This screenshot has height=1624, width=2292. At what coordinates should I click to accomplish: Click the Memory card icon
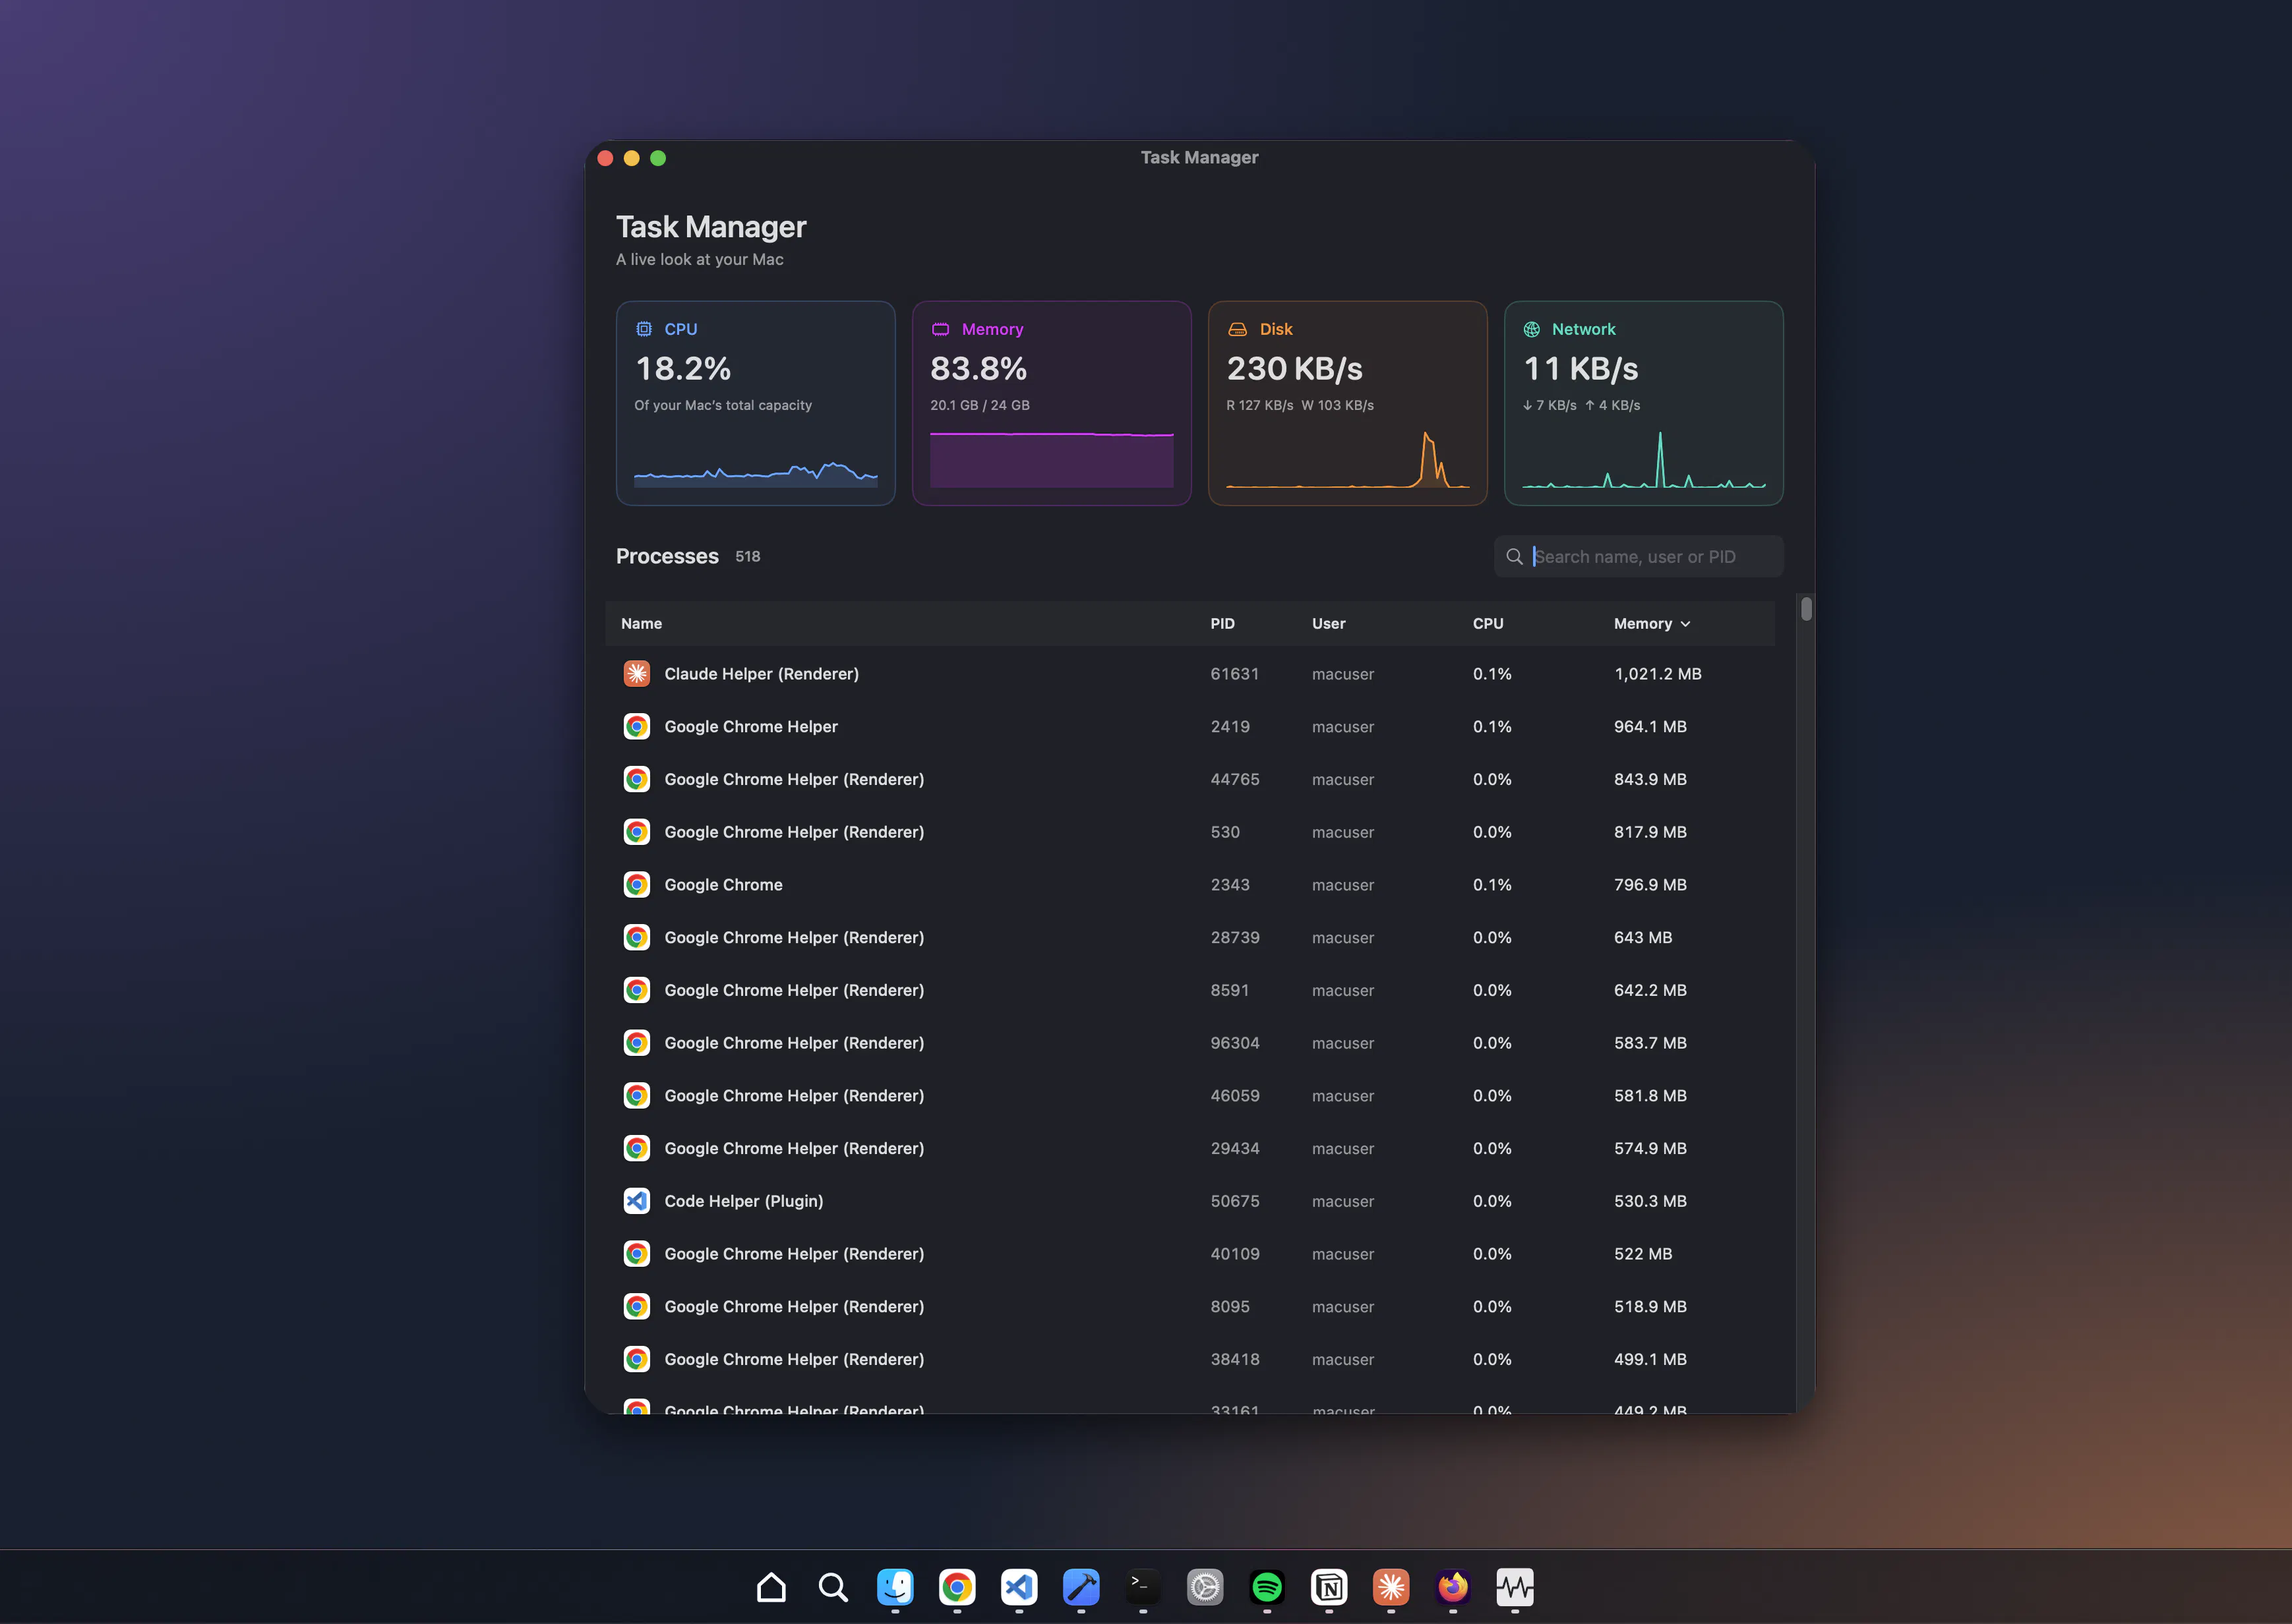(x=940, y=329)
